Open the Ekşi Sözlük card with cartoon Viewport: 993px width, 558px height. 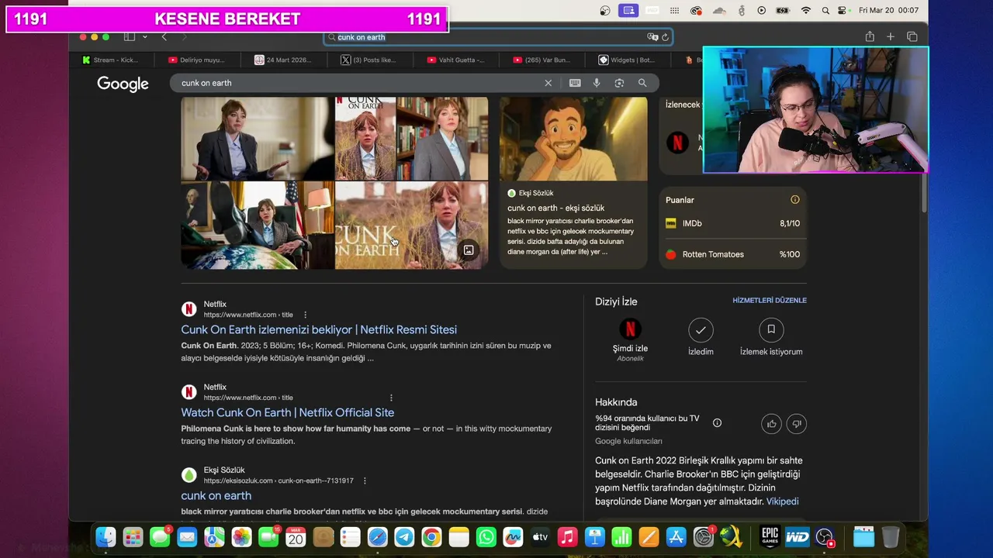tap(573, 183)
